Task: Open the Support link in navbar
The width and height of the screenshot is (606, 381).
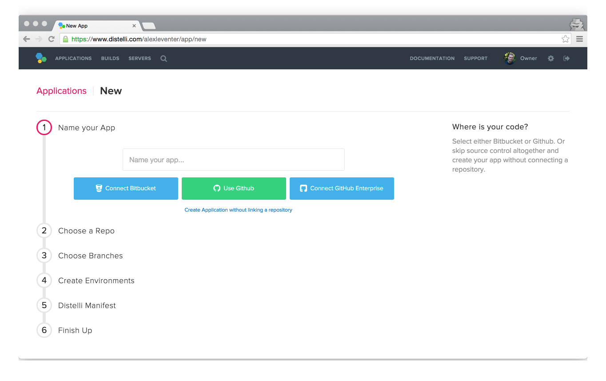Action: (x=476, y=58)
